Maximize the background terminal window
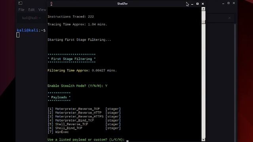 [x=228, y=3]
